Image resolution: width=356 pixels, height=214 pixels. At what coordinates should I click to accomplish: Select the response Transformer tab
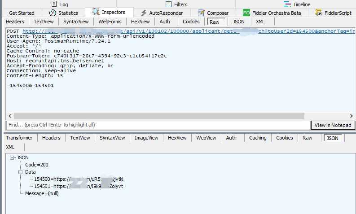(x=19, y=138)
